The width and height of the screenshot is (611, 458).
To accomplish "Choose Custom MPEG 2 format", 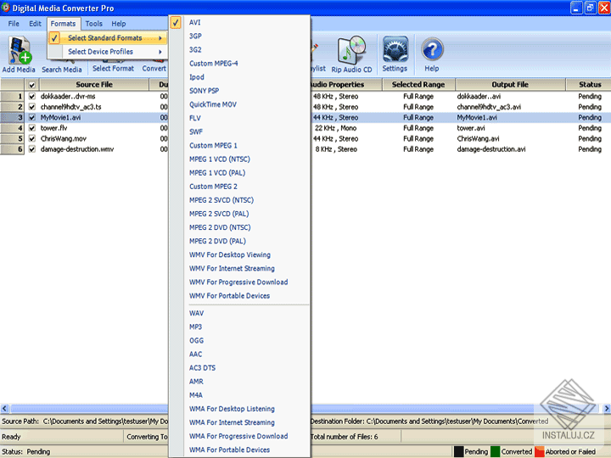I will (239, 186).
